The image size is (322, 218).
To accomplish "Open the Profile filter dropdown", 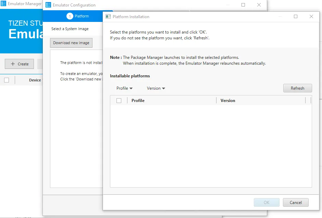I will coord(124,88).
